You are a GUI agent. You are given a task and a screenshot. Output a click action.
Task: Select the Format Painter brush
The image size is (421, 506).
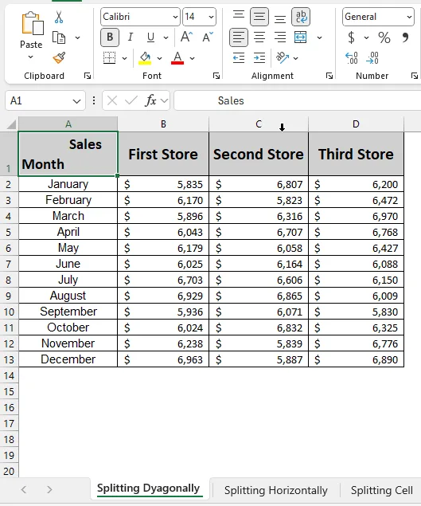pyautogui.click(x=59, y=57)
